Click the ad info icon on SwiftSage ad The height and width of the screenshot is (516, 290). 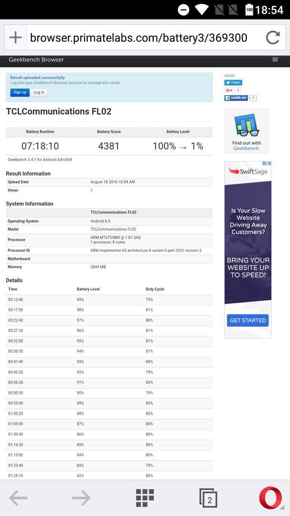point(264,163)
